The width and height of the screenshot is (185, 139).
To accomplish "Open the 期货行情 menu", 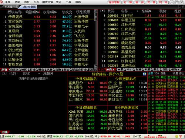I will point(48,2).
